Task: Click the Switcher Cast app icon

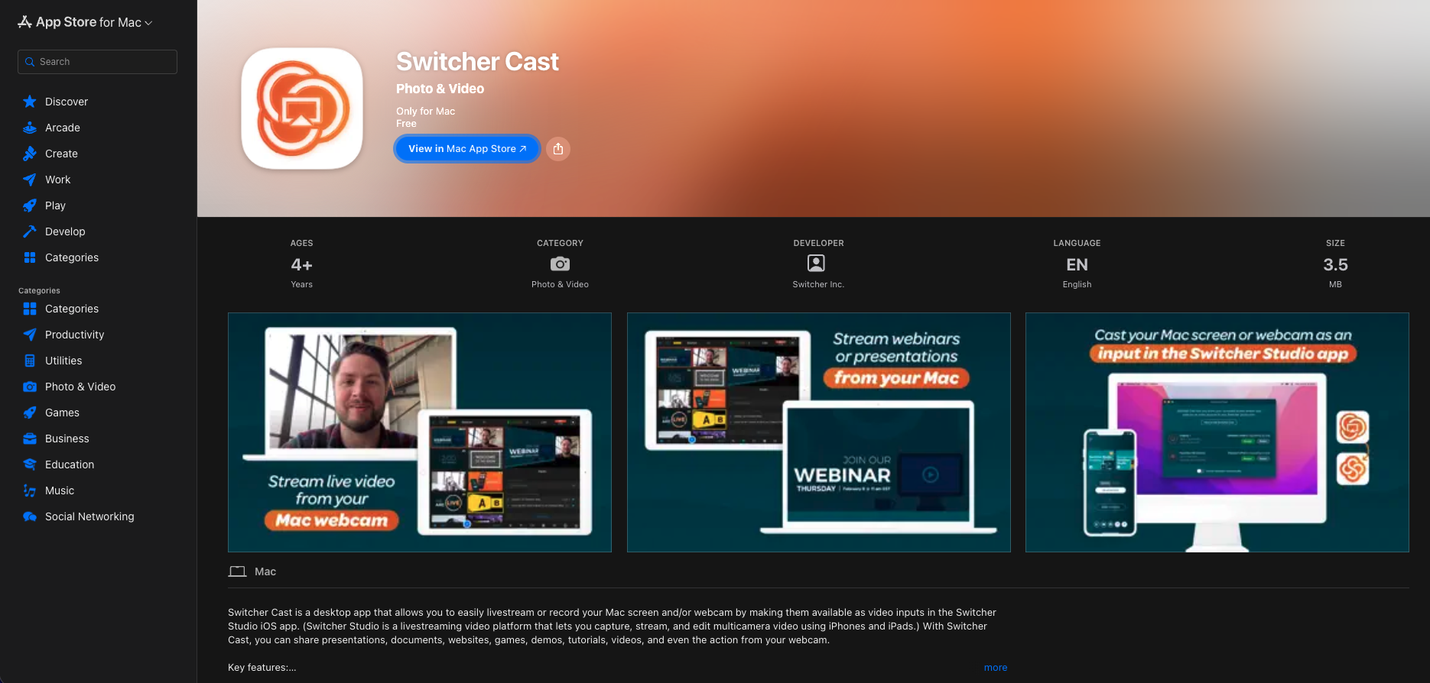Action: (x=302, y=108)
